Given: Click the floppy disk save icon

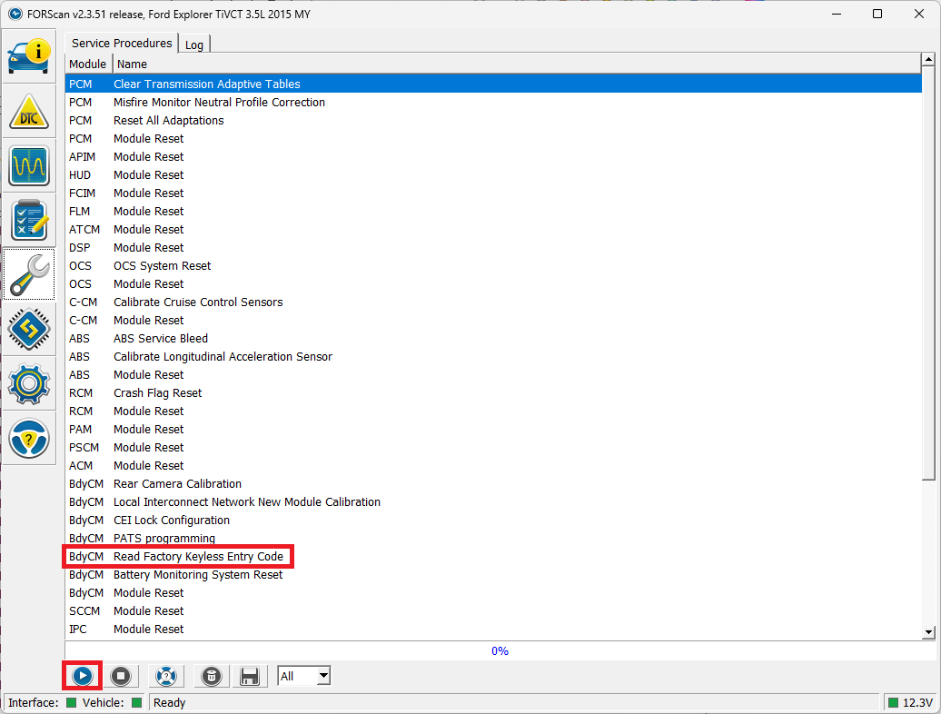Looking at the screenshot, I should [249, 676].
